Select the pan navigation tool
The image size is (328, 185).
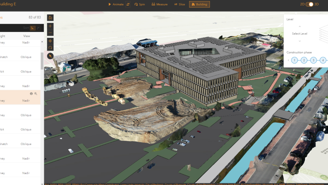tap(50, 41)
